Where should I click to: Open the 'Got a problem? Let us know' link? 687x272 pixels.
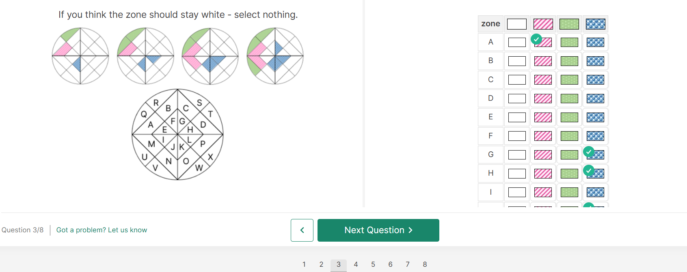pos(102,230)
